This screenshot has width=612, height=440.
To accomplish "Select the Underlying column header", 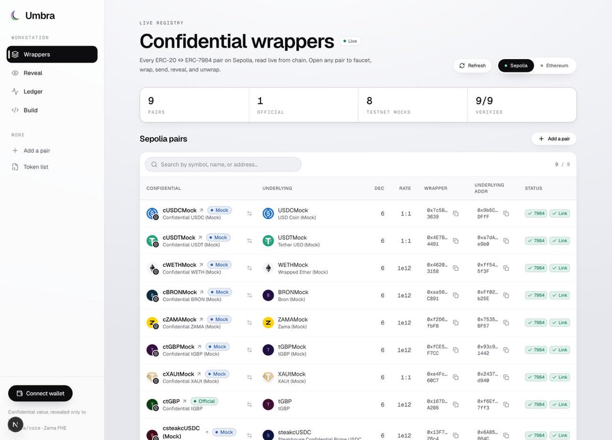I will (x=277, y=188).
